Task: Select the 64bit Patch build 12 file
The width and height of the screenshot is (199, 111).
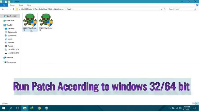Action: tap(46, 22)
